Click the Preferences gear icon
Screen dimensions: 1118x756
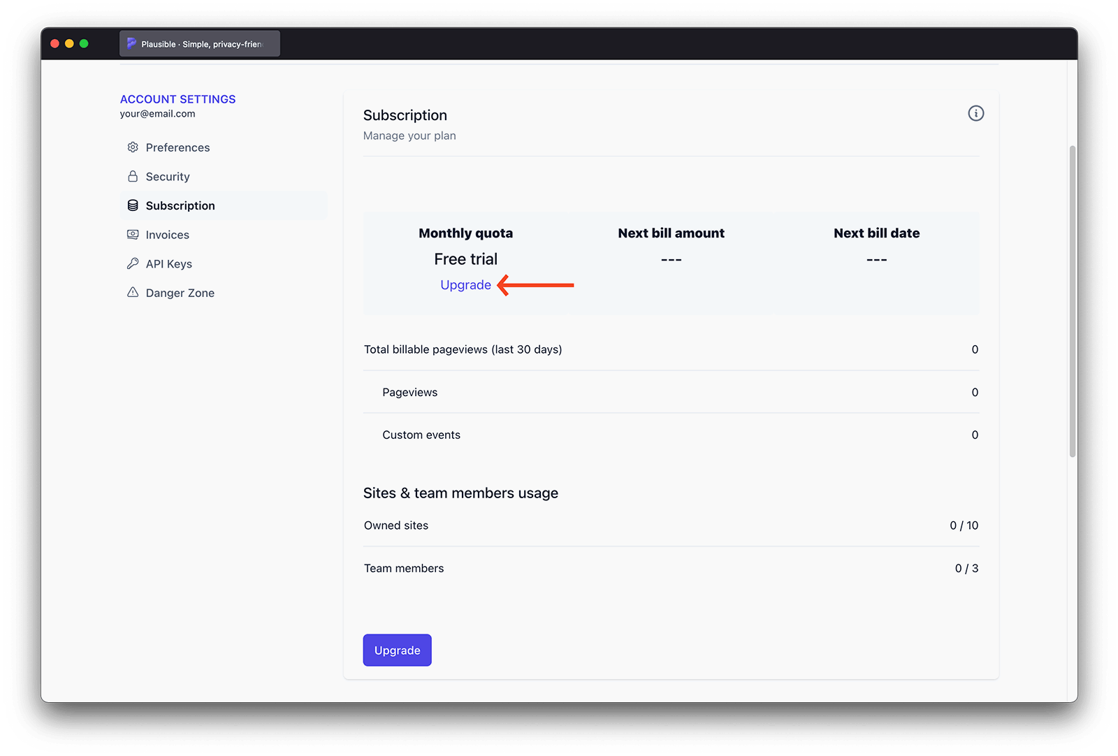(133, 147)
